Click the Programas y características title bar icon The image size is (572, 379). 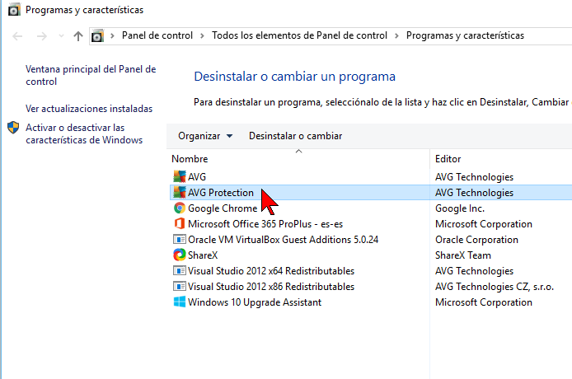point(14,10)
